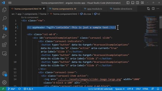The height and width of the screenshot is (91, 162).
Task: Click the minimap code overview
Action: click(151, 32)
